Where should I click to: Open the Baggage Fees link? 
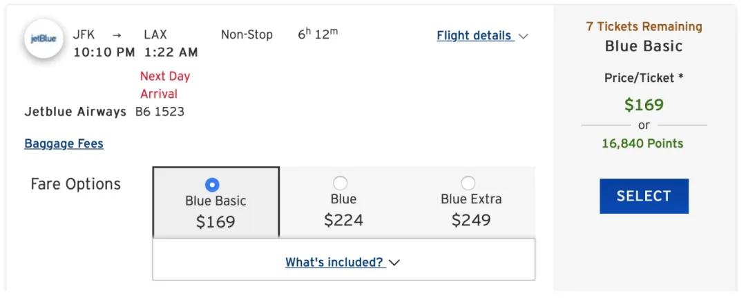64,143
